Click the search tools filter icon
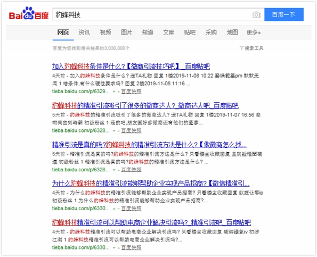 pos(241,48)
